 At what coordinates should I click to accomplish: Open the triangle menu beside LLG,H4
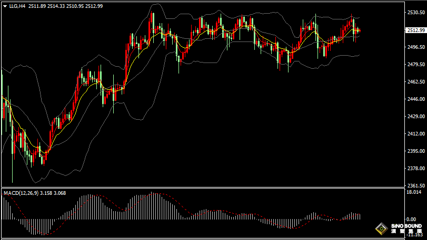point(5,6)
